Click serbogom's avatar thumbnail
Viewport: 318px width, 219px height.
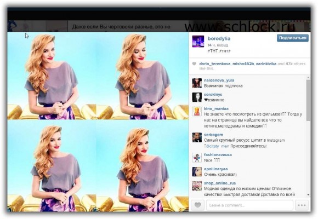[197, 137]
